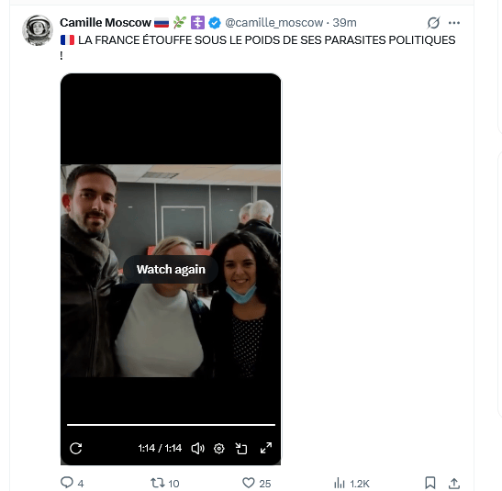Open the three-dot more options menu

click(454, 23)
